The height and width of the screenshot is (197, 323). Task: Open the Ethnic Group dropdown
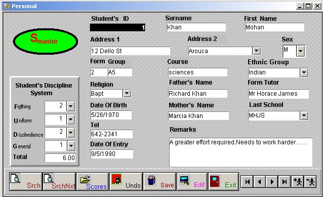(304, 72)
